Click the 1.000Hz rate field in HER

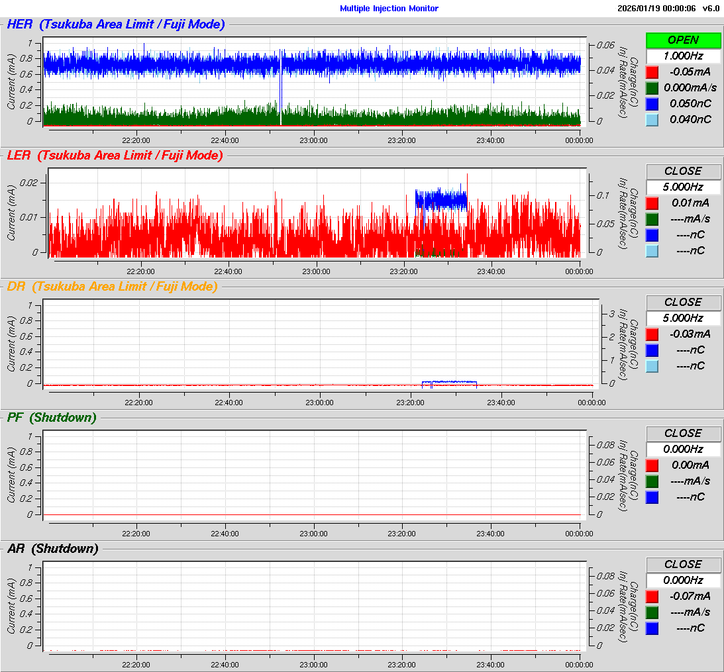click(683, 56)
